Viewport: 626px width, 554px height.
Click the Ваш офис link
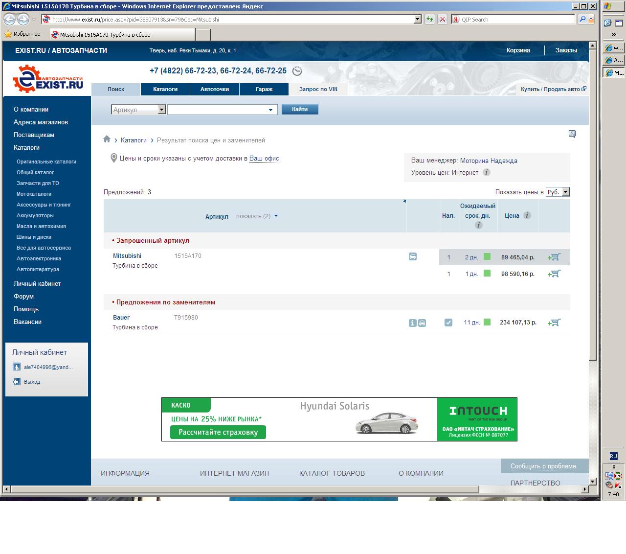coord(264,159)
